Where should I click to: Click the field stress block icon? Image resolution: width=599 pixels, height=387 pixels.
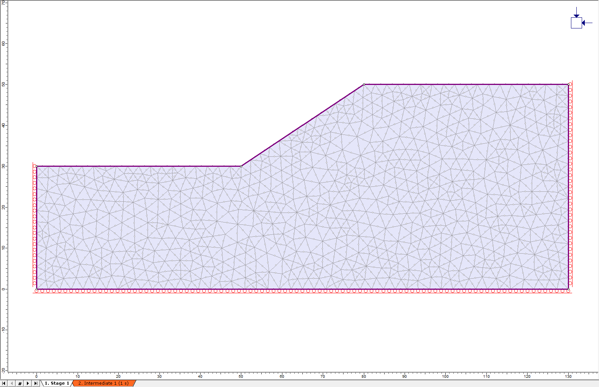click(576, 23)
